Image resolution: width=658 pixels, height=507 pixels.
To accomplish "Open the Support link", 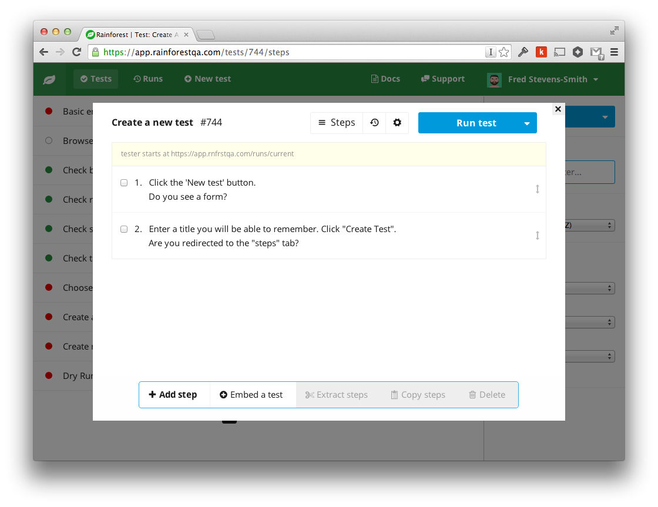I will click(x=443, y=79).
